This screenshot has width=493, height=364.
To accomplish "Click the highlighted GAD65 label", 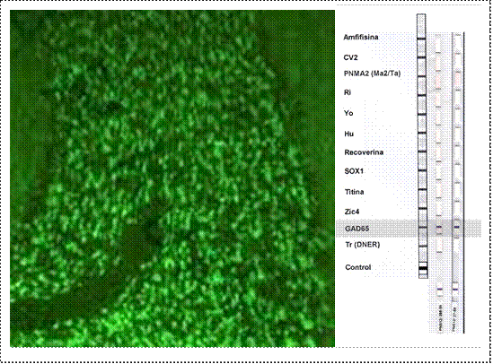I will pos(357,229).
